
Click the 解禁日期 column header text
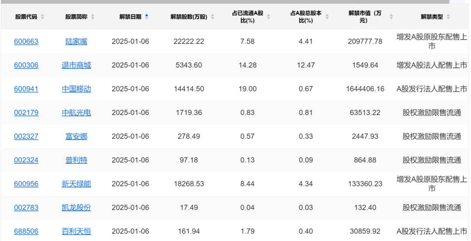(130, 17)
